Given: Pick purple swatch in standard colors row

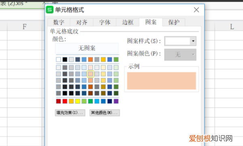Looking at the screenshot, I should (116, 101).
